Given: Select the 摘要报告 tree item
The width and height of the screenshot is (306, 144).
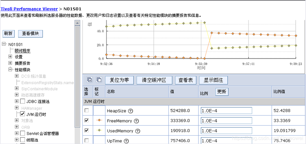Looking at the screenshot, I should (x=23, y=63).
